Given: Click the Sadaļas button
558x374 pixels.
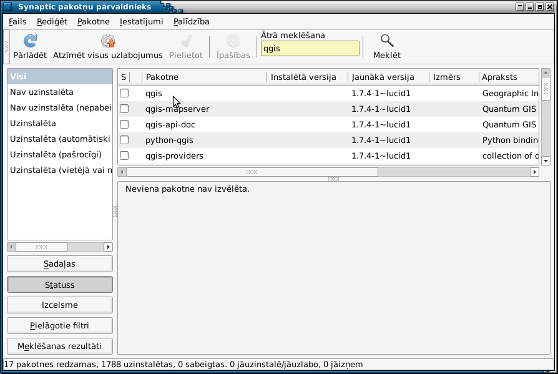Looking at the screenshot, I should pyautogui.click(x=60, y=264).
